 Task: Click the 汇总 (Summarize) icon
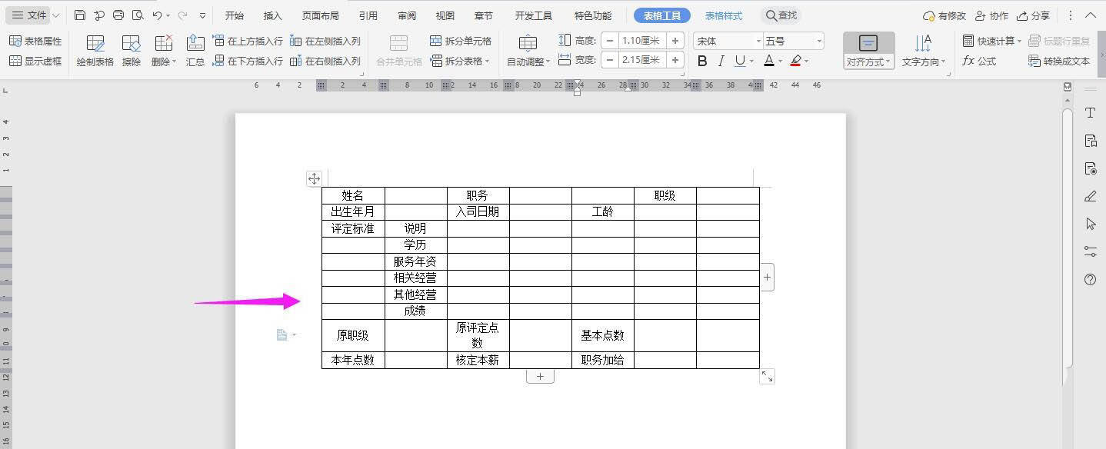coord(195,50)
